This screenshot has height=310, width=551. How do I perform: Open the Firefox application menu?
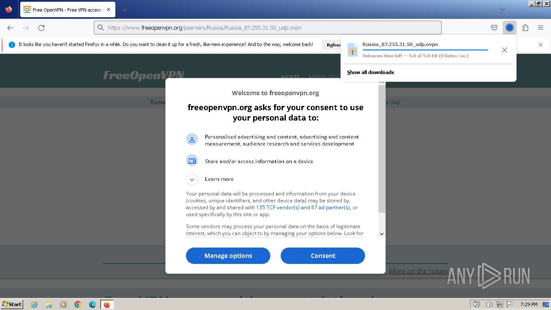click(541, 28)
